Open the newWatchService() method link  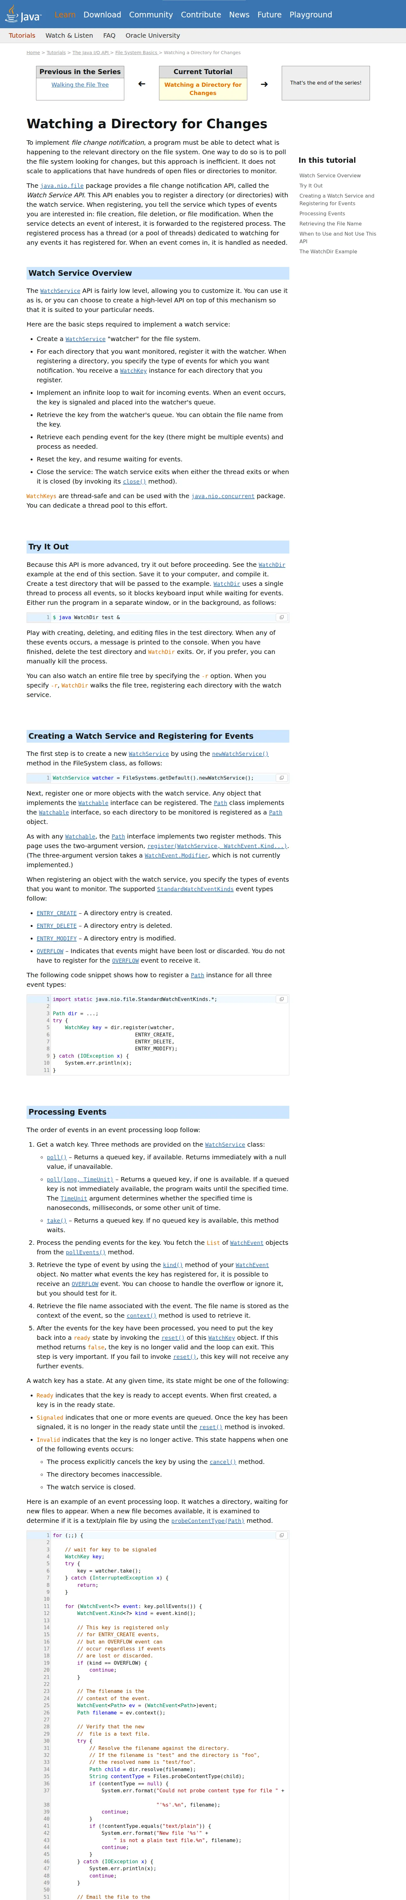tap(240, 754)
